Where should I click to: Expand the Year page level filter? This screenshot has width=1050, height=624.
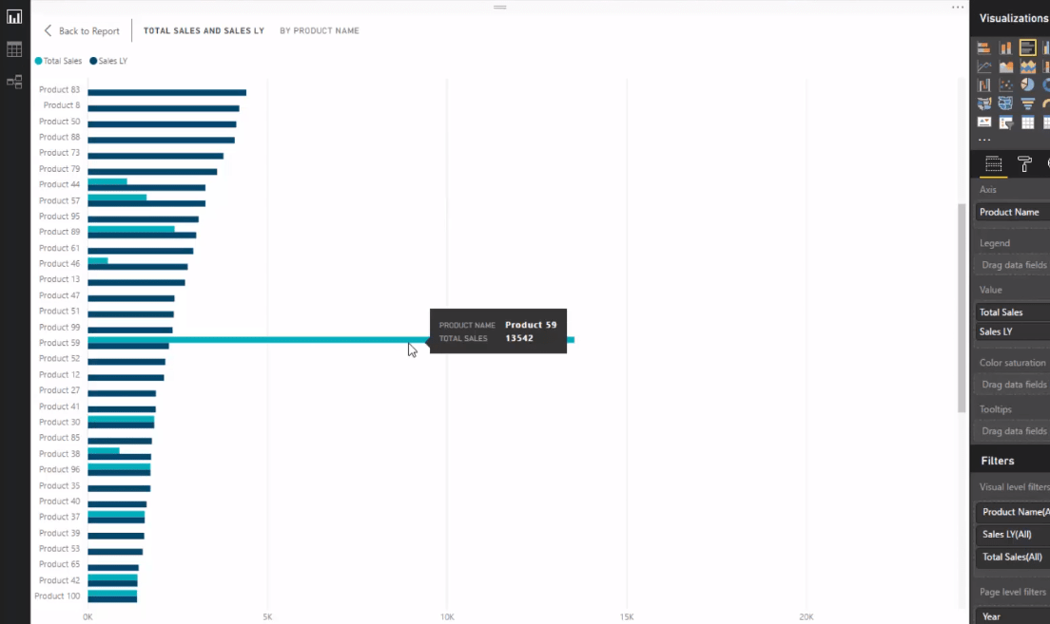pyautogui.click(x=1013, y=616)
